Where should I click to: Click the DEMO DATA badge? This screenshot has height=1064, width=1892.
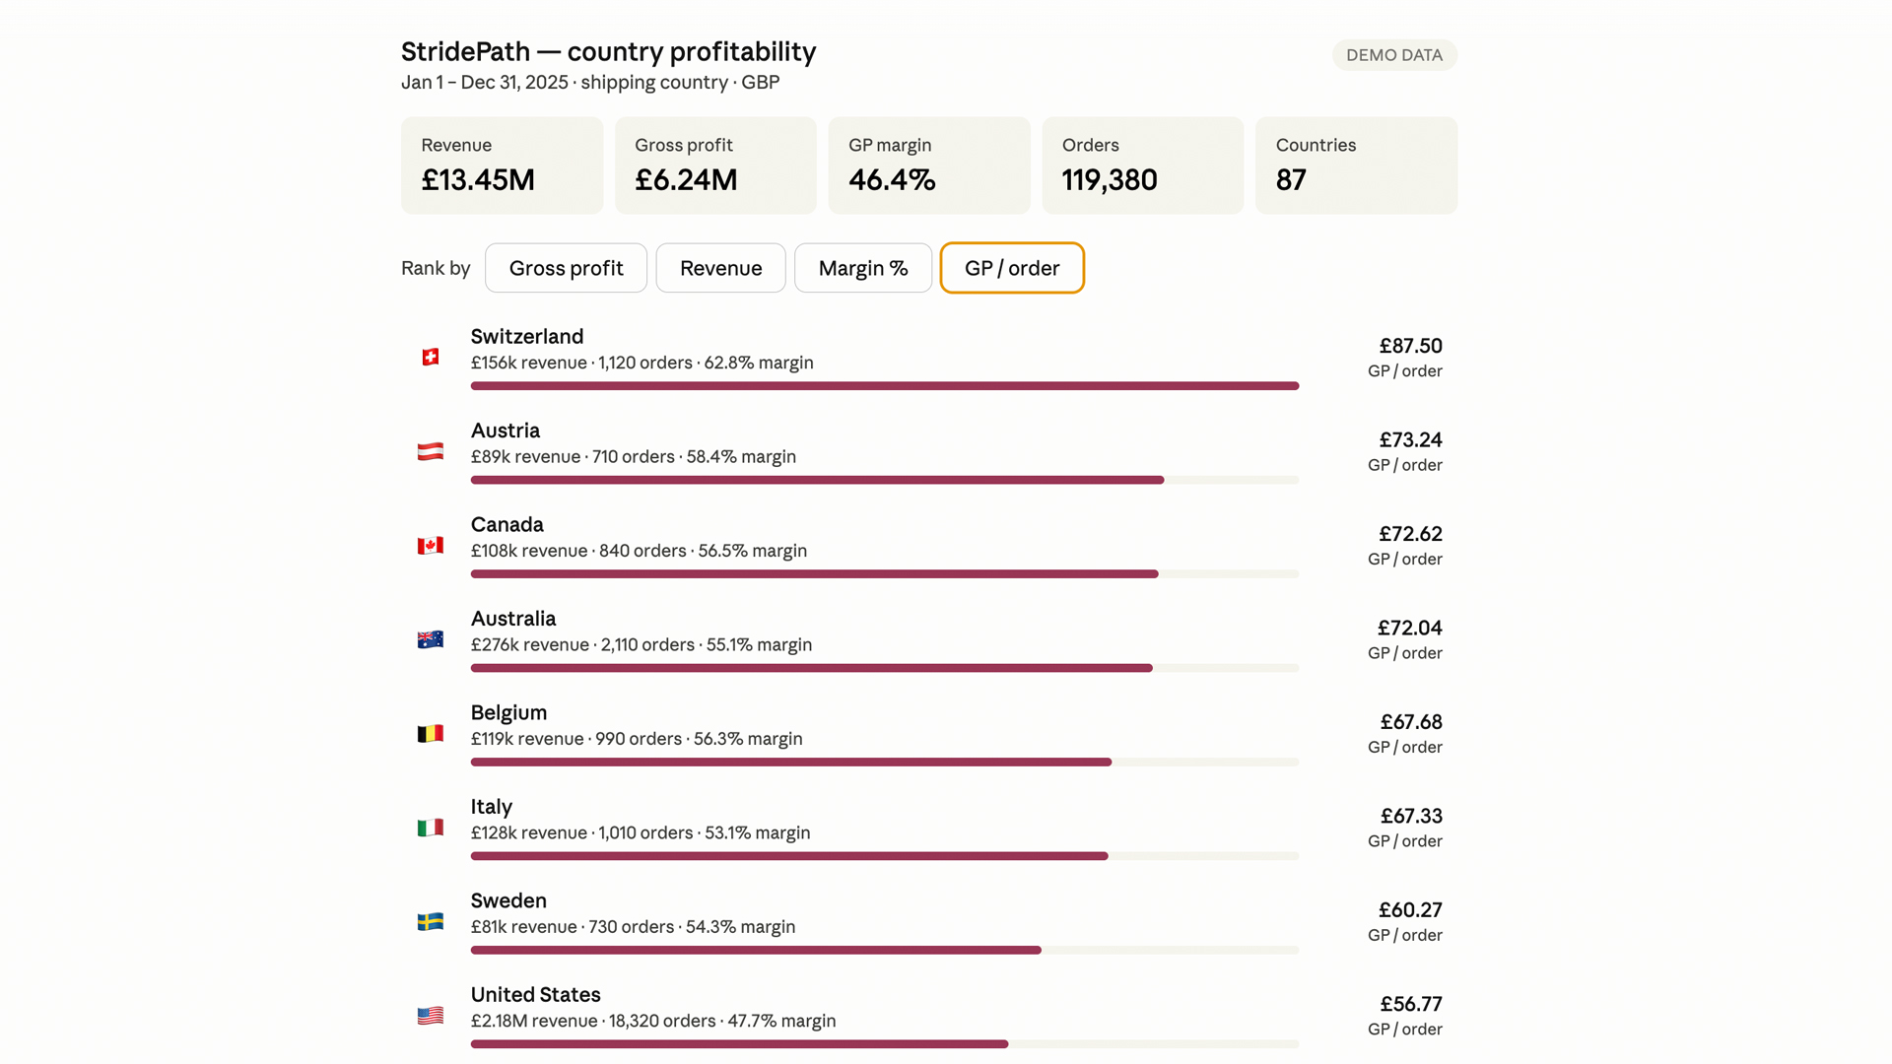(x=1394, y=55)
